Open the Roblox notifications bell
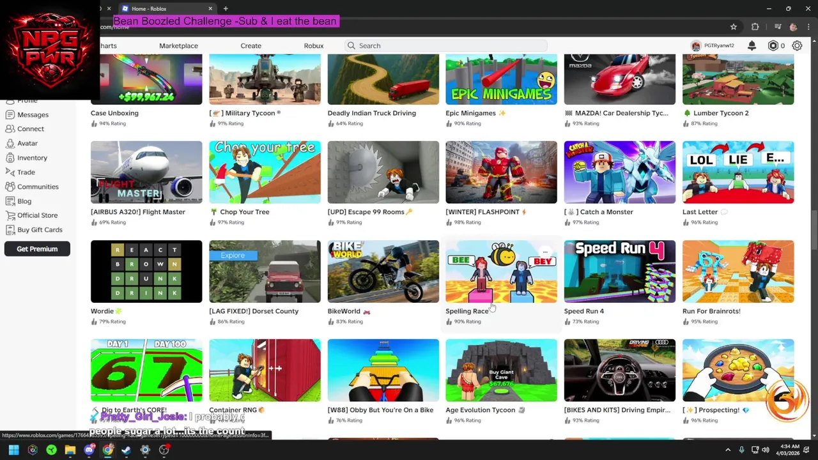 coord(752,45)
